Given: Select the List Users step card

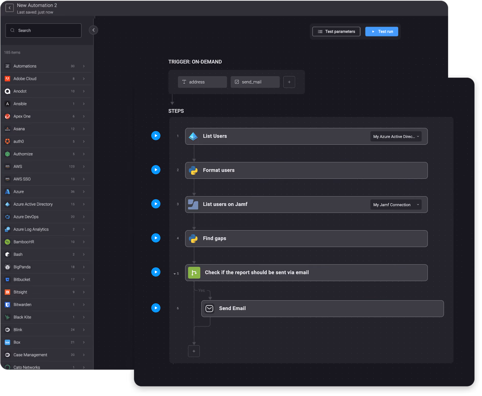Looking at the screenshot, I should point(306,136).
